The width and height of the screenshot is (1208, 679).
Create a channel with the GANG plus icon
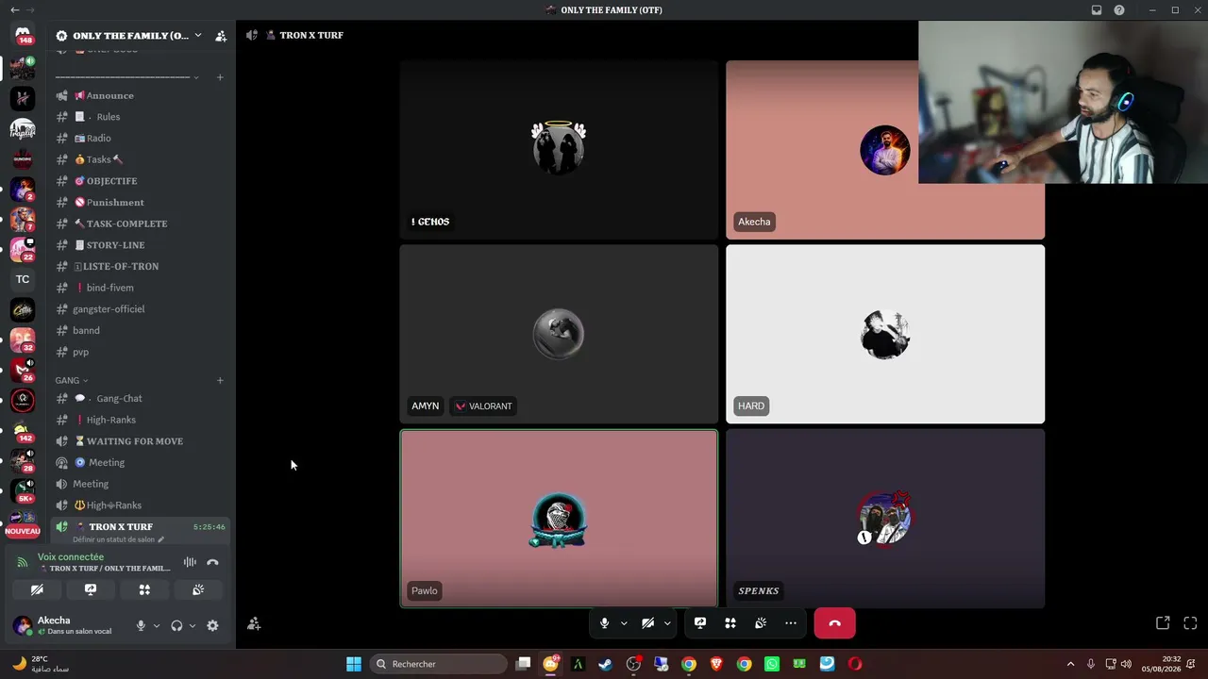click(220, 380)
